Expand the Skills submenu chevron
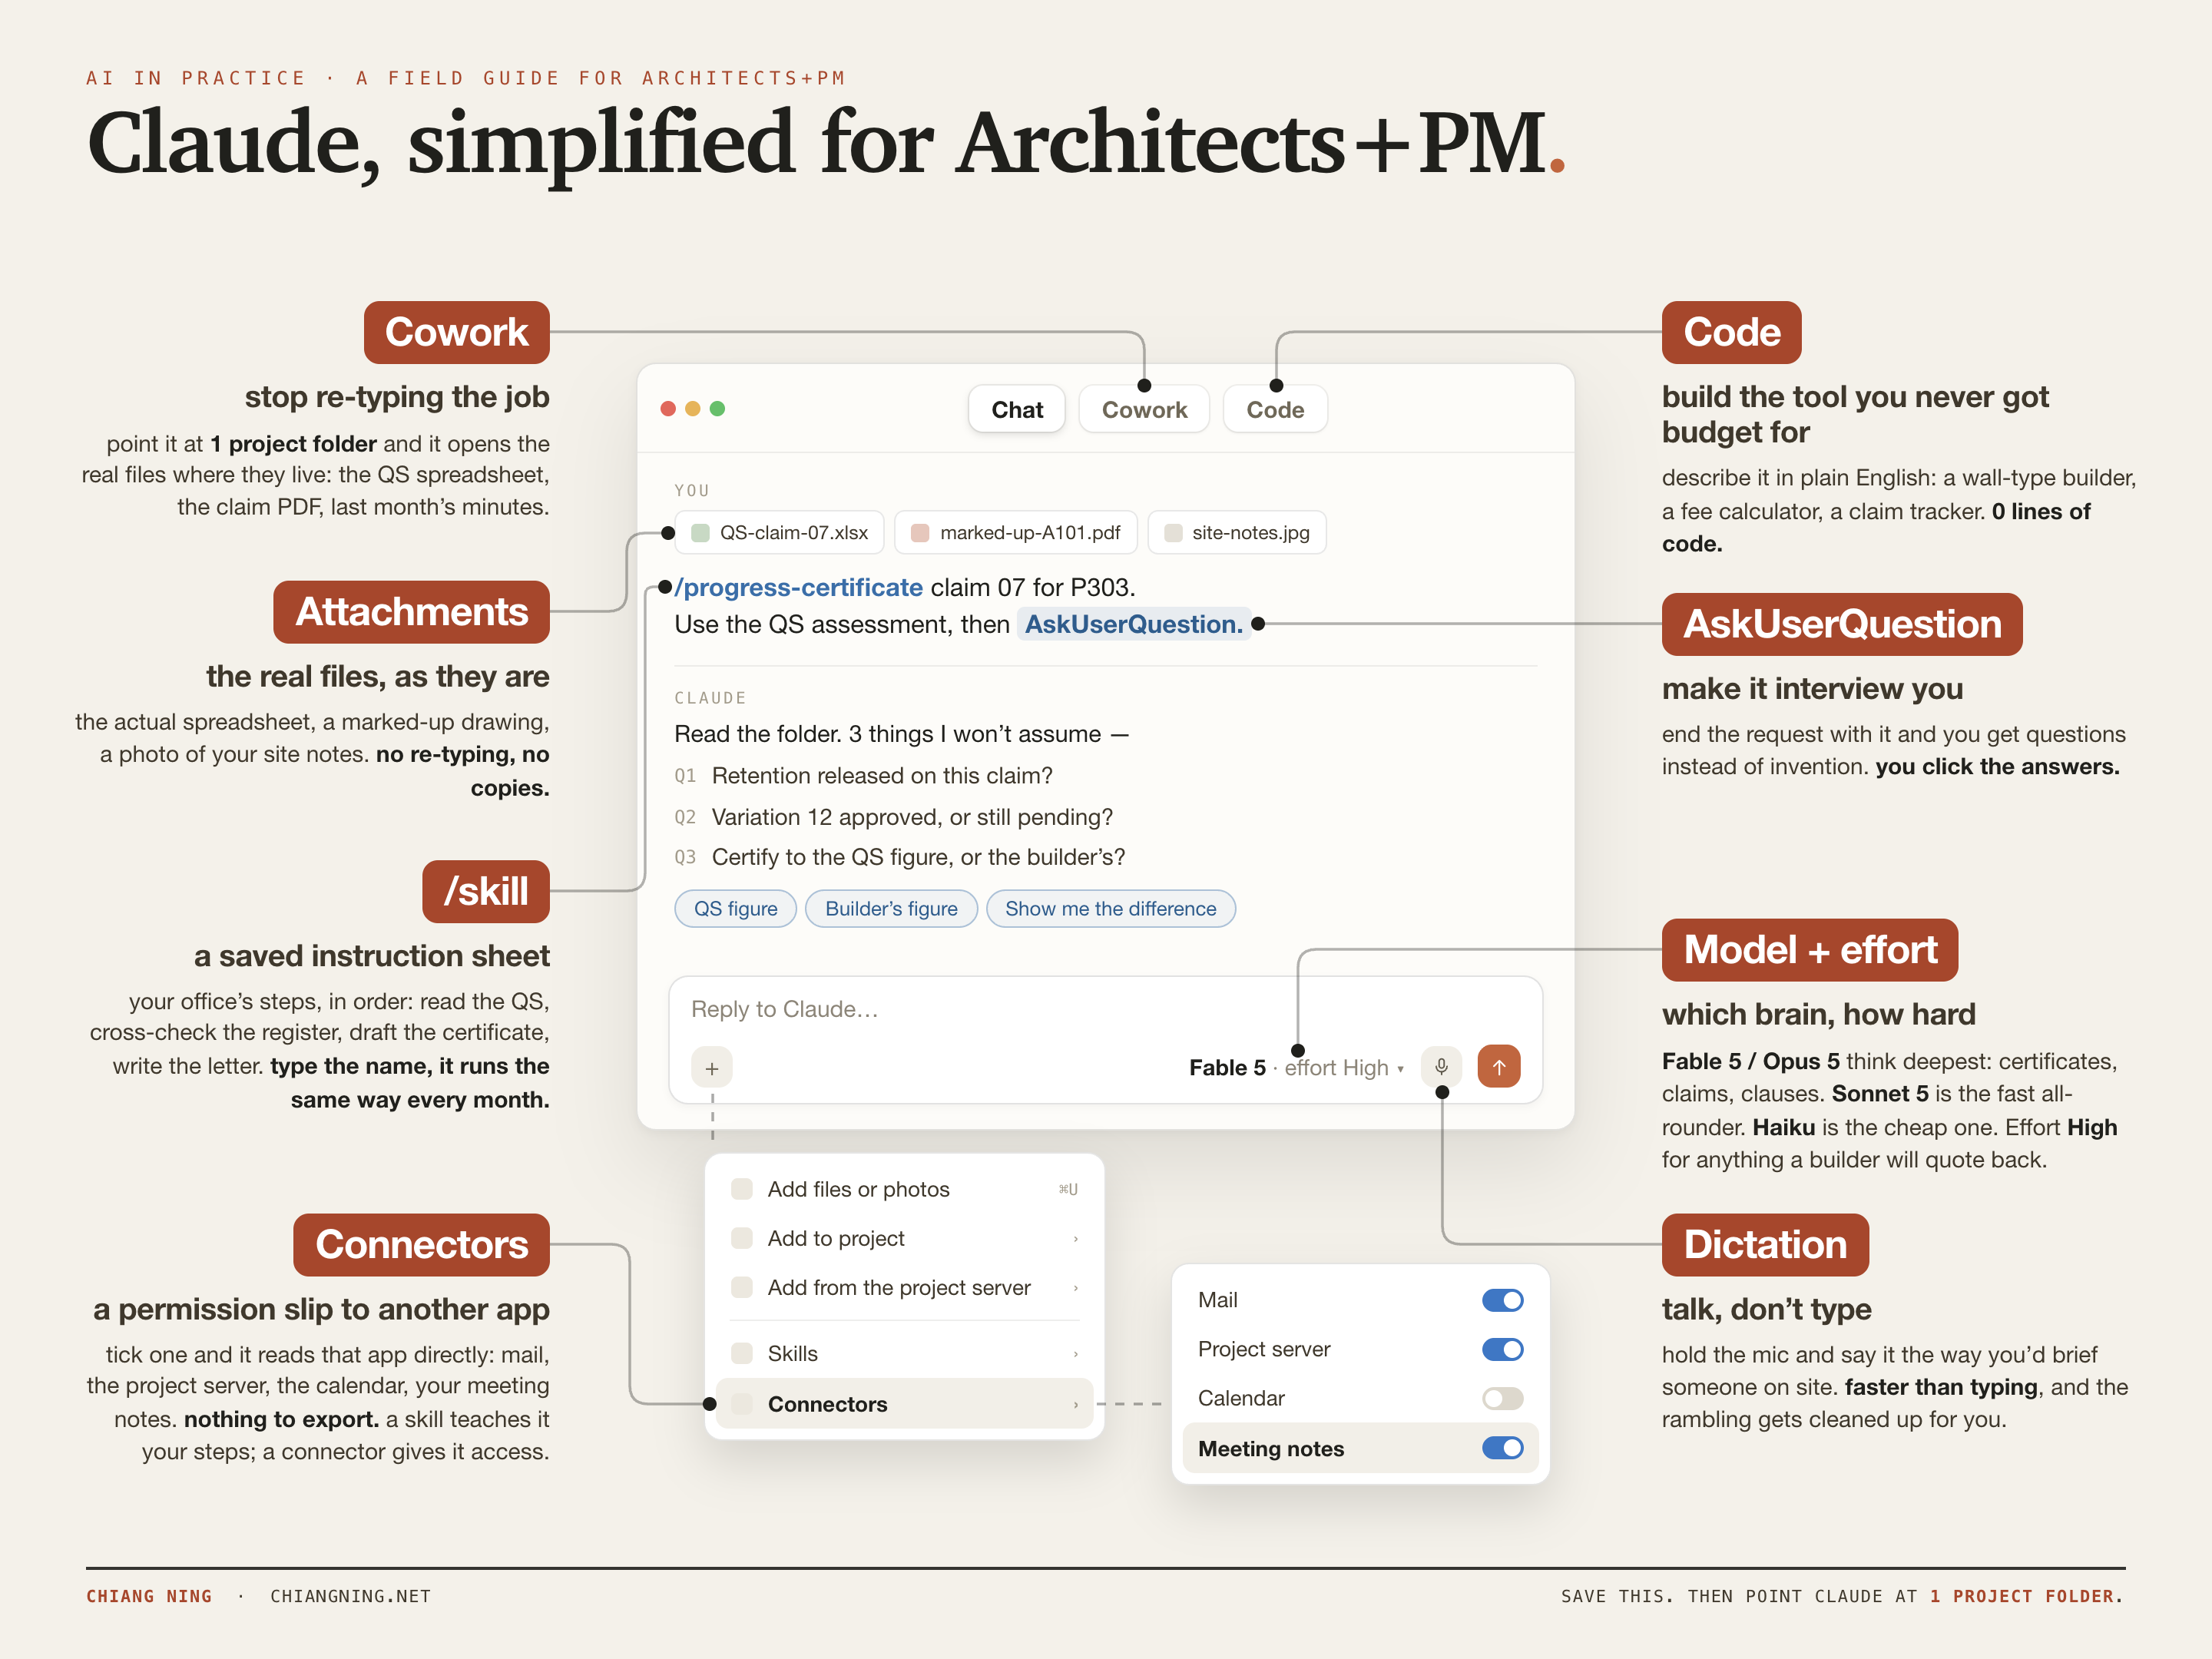2212x1659 pixels. [x=1076, y=1354]
